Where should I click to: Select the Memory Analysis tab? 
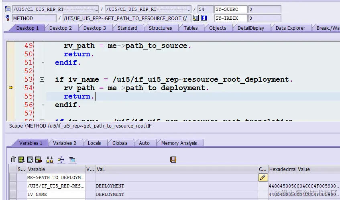click(x=179, y=143)
